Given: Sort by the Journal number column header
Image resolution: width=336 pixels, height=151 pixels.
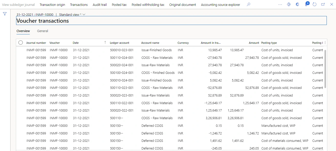Looking at the screenshot, I should [x=36, y=43].
